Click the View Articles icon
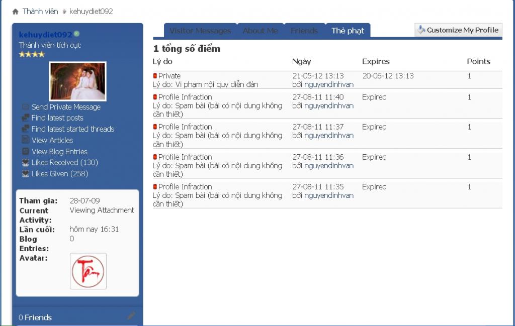 click(25, 140)
